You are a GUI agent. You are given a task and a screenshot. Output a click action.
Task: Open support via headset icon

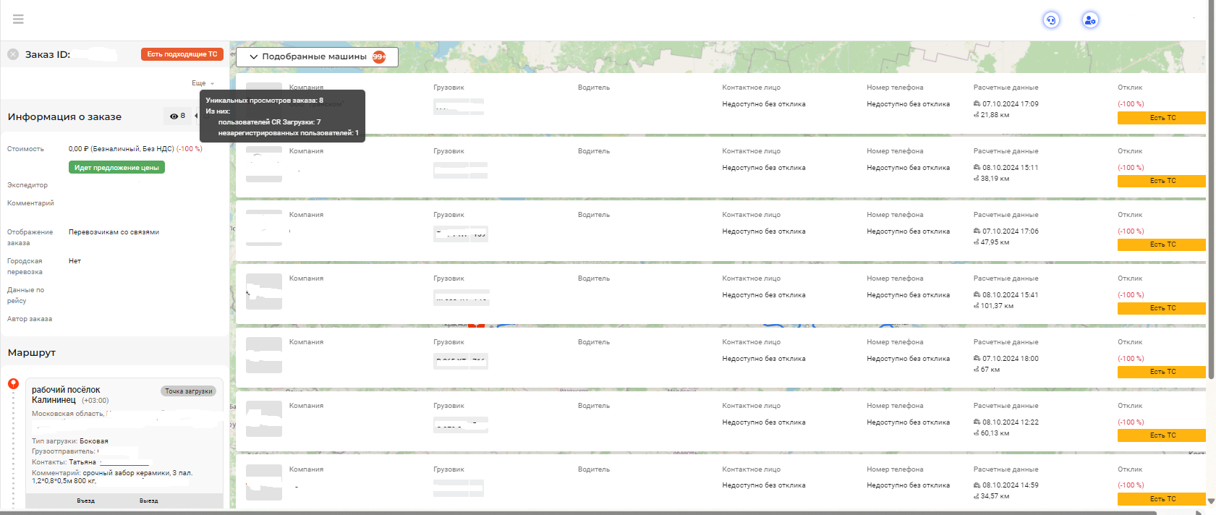[1051, 20]
